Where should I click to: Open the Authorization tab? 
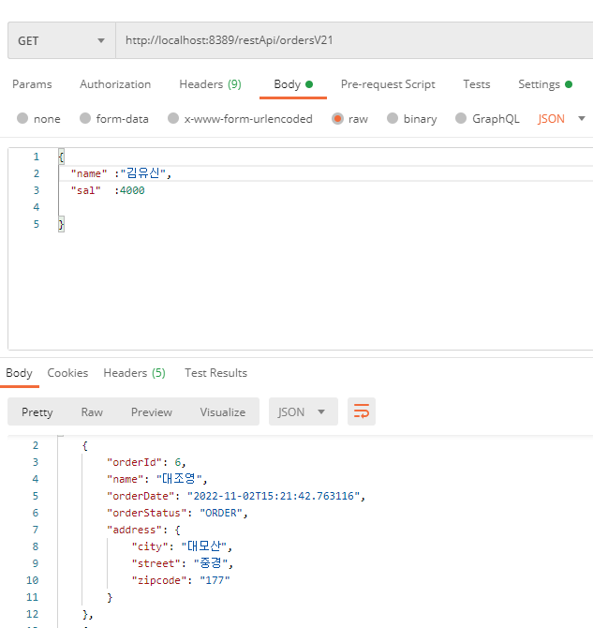point(115,84)
